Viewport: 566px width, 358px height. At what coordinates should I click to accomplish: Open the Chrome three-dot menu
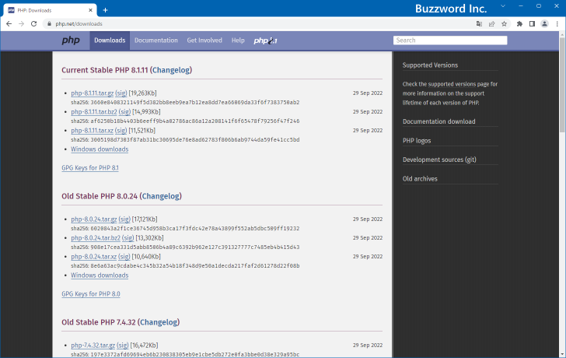(557, 23)
